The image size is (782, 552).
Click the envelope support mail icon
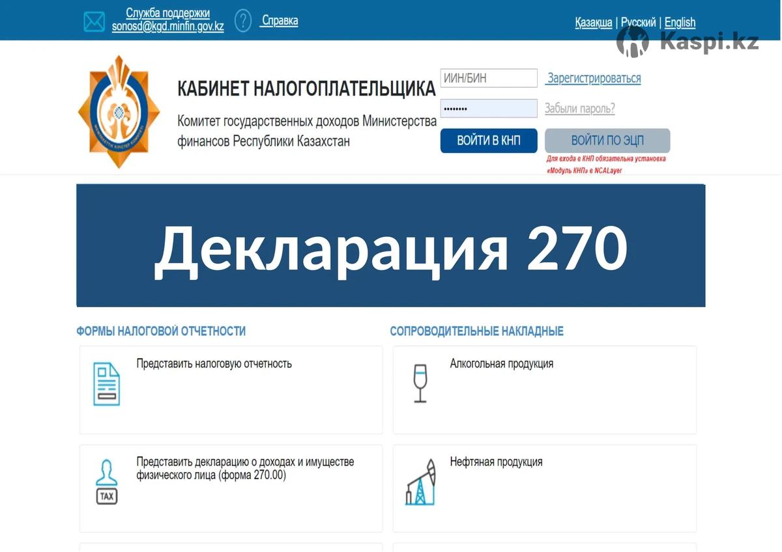(94, 21)
